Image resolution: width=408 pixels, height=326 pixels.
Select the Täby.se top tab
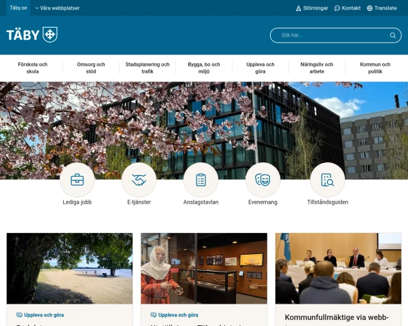point(18,7)
